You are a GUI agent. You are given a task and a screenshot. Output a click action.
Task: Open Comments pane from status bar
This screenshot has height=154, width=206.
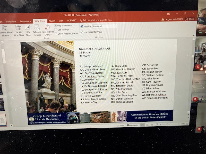132,125
